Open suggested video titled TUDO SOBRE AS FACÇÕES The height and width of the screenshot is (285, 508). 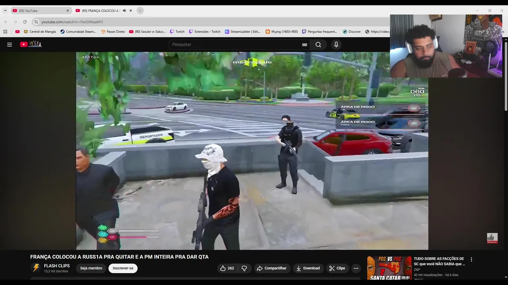pyautogui.click(x=439, y=261)
